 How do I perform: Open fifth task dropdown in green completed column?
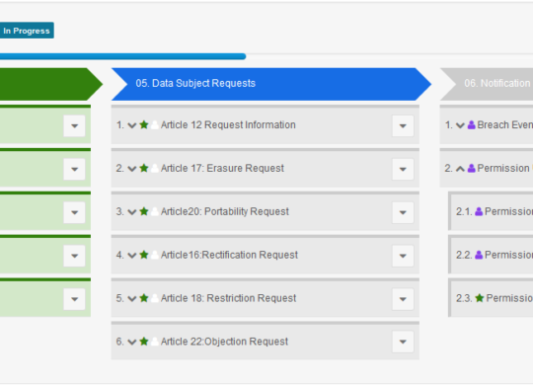point(74,299)
